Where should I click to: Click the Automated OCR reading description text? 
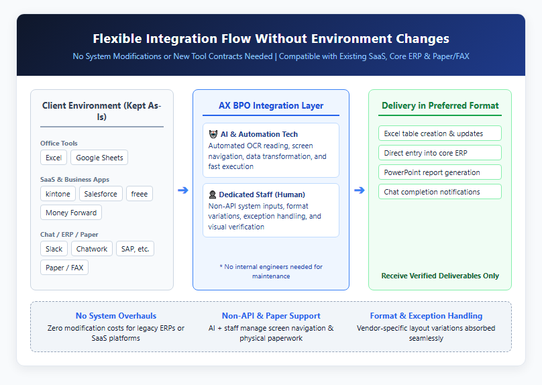267,156
